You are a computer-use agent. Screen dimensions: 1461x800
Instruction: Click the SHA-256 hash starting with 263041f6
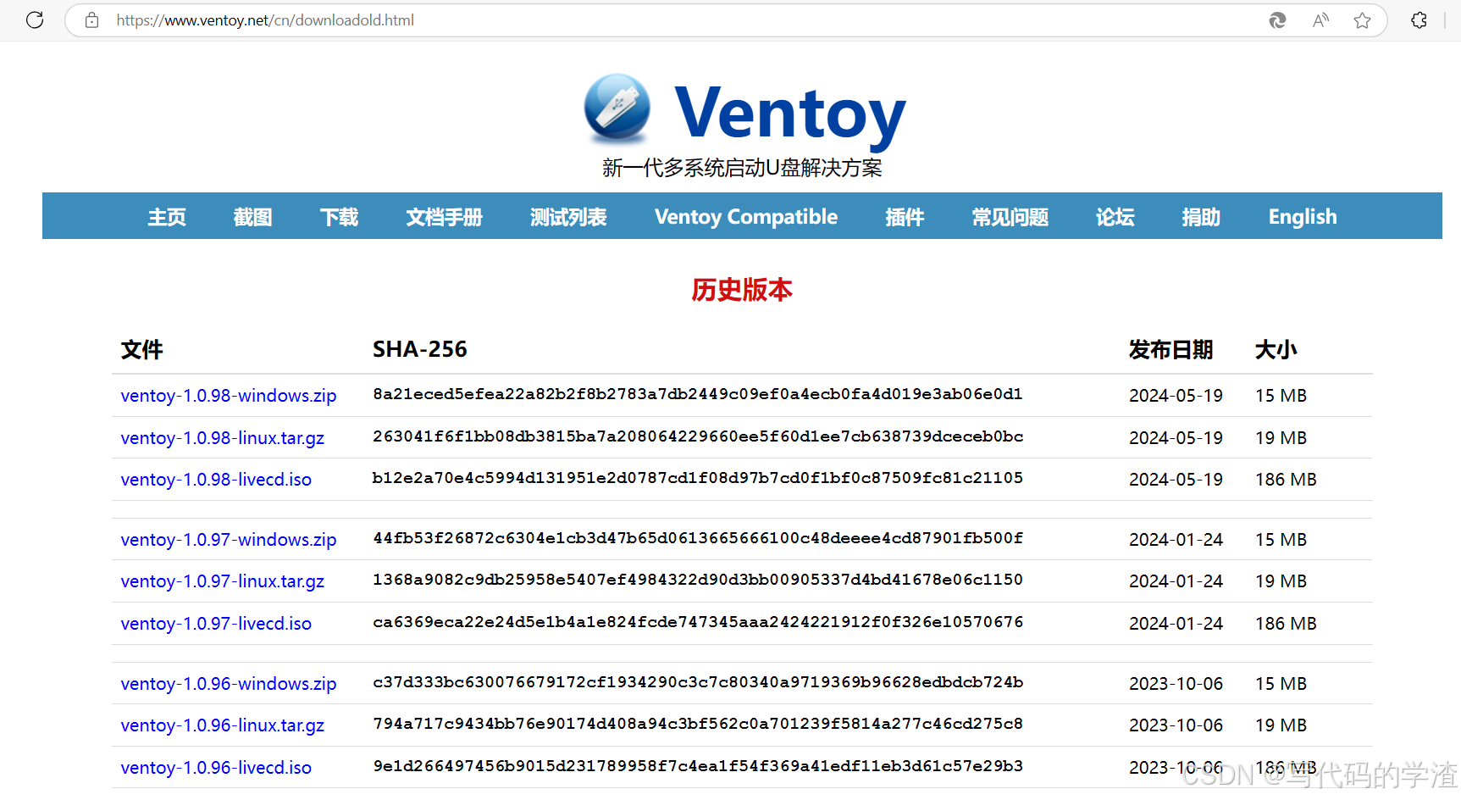[x=698, y=436]
